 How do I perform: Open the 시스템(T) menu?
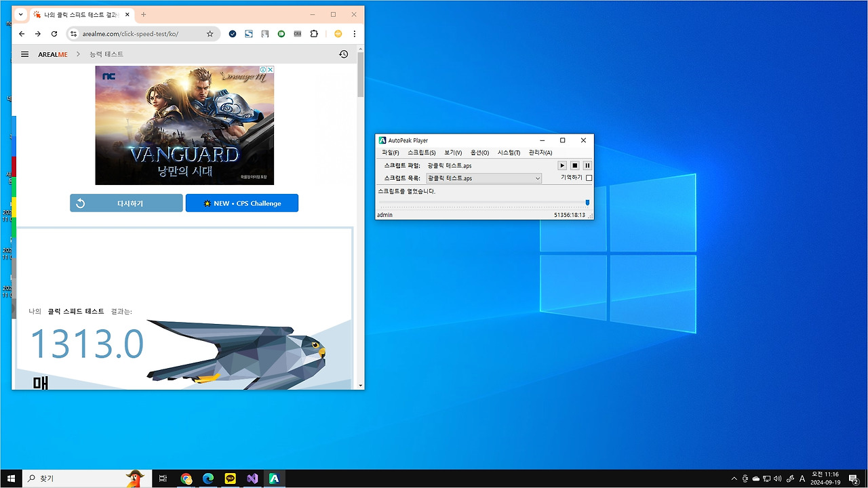click(x=509, y=152)
